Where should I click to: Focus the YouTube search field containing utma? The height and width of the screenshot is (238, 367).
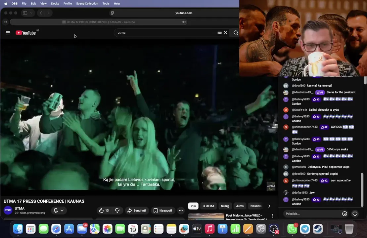[166, 33]
